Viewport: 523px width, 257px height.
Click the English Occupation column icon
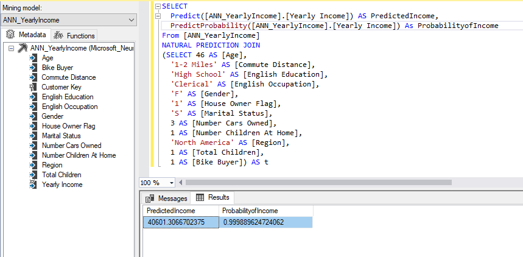33,107
